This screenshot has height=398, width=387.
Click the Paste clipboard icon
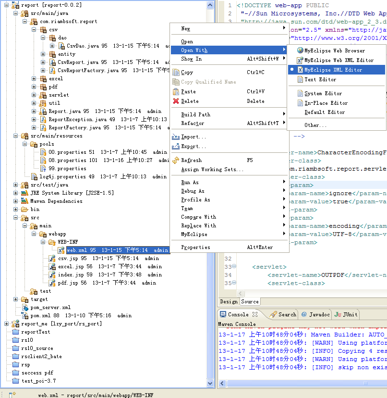[176, 91]
